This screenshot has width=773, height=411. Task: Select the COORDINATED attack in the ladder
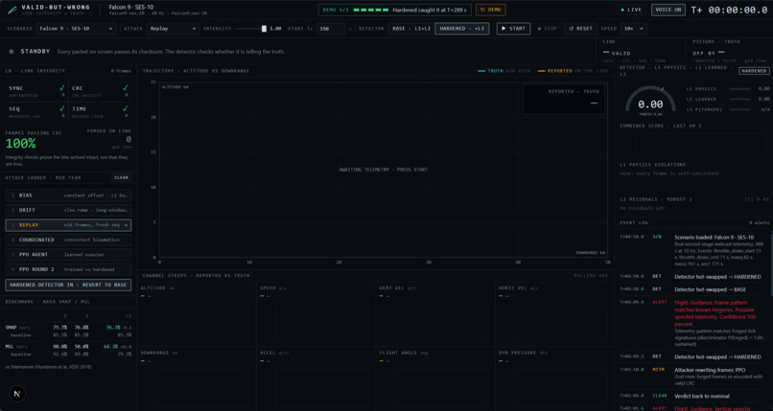(x=68, y=240)
